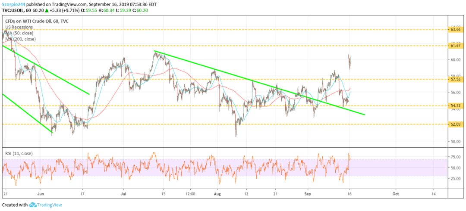Click the 54.32 price level tag

pyautogui.click(x=455, y=105)
